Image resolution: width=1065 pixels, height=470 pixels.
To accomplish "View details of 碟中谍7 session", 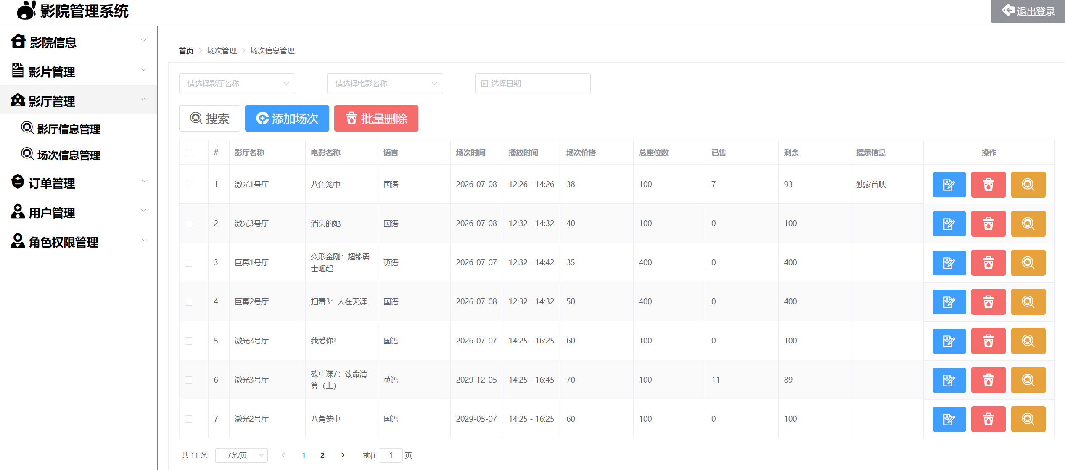I will [x=1028, y=380].
